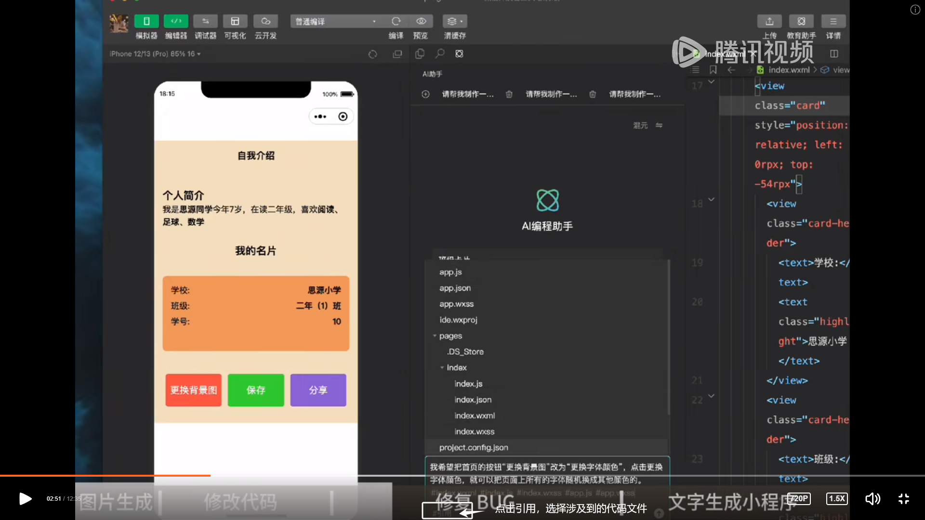Click the file list scrollbar
Image resolution: width=925 pixels, height=520 pixels.
click(669, 337)
